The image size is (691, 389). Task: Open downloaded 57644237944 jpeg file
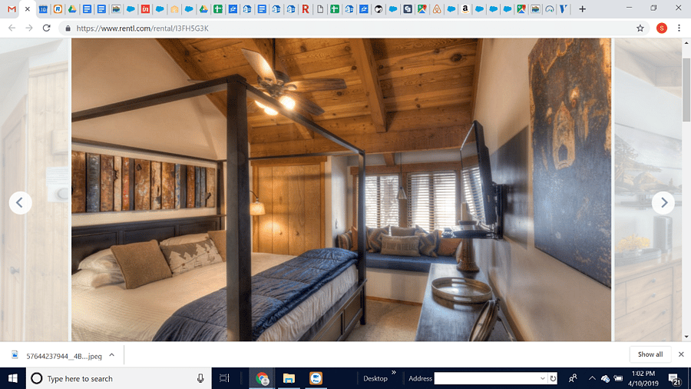click(58, 356)
